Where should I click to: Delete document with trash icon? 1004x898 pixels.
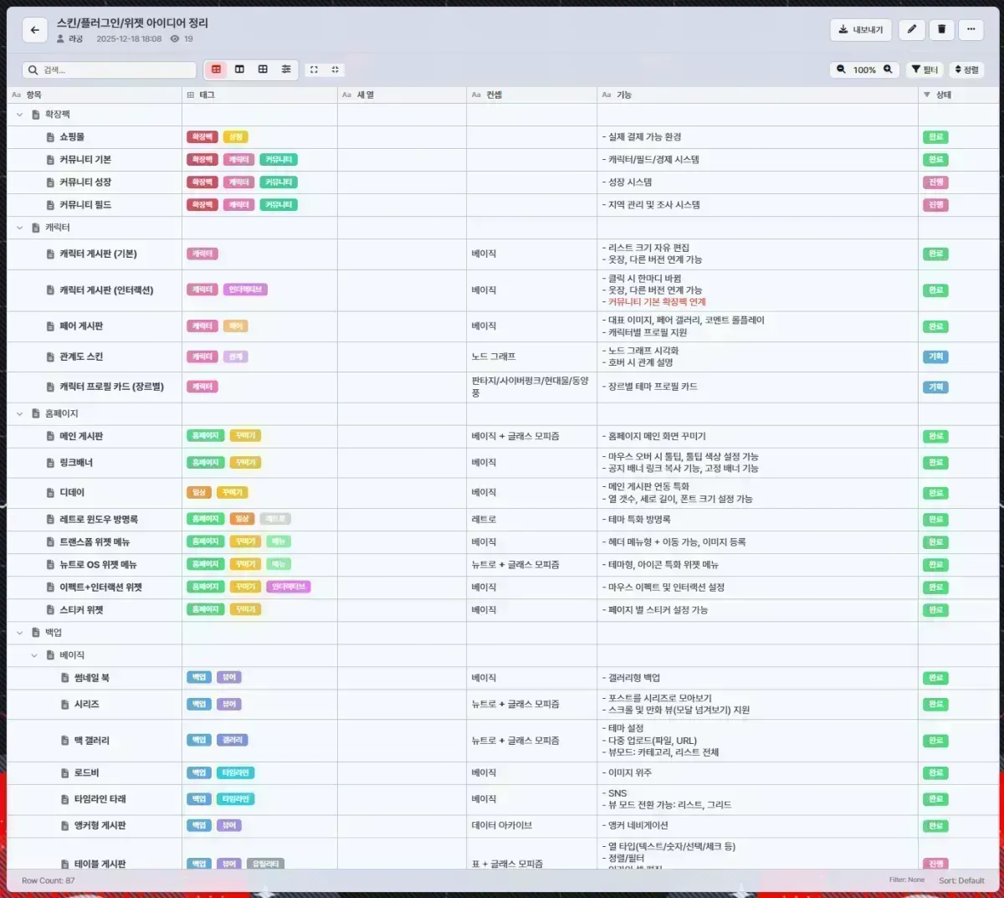click(941, 29)
